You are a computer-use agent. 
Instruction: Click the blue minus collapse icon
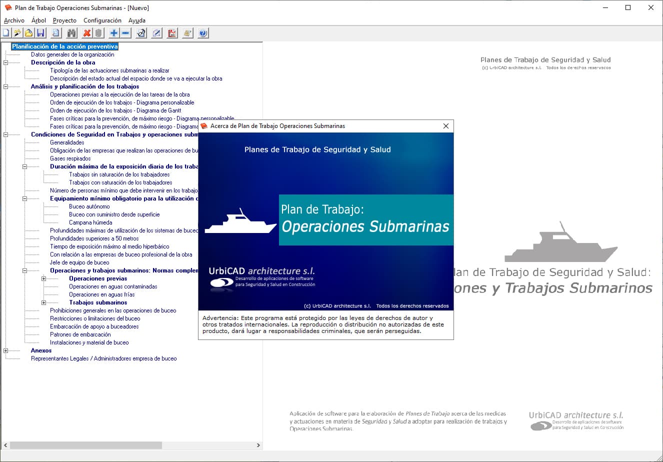[x=125, y=33]
